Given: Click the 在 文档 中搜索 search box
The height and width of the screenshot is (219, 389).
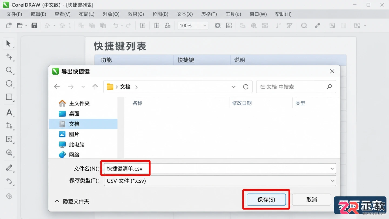Looking at the screenshot, I should [296, 87].
